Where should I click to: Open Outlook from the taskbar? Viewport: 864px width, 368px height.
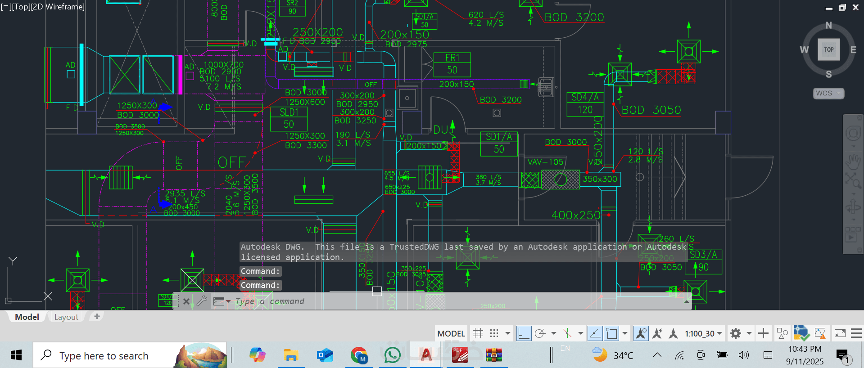point(325,355)
